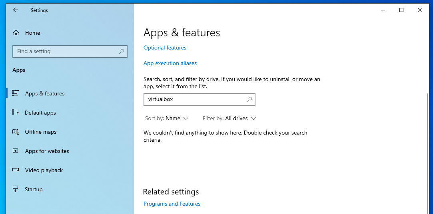Click the Find a setting search box
The height and width of the screenshot is (214, 433).
click(66, 52)
